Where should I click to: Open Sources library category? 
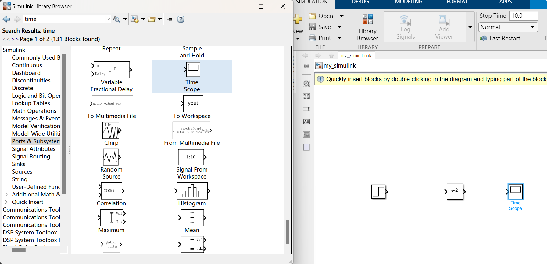(22, 172)
